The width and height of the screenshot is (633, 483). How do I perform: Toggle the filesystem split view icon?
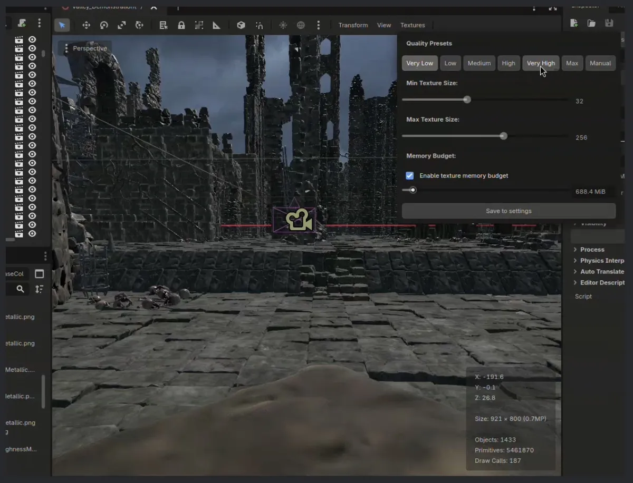39,273
